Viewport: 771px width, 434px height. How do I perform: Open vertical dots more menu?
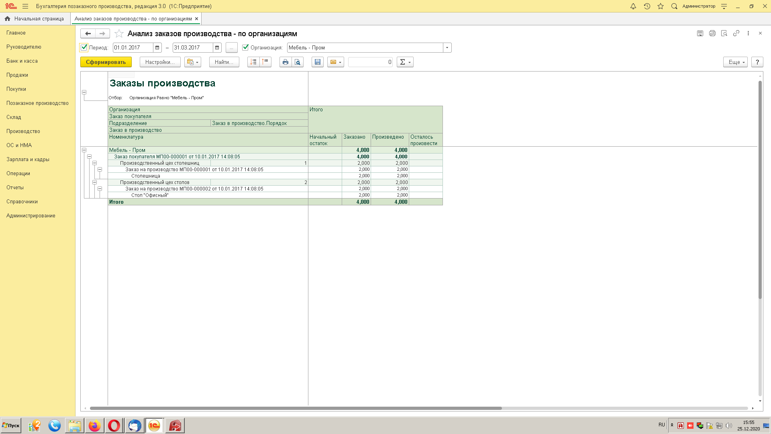click(748, 33)
